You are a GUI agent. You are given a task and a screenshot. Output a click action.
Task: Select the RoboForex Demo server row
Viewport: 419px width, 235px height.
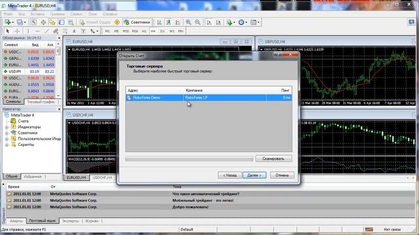point(208,98)
